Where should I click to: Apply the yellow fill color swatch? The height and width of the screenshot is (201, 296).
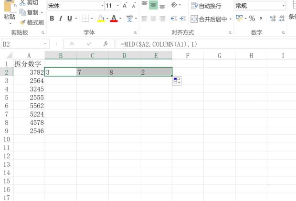pyautogui.click(x=101, y=19)
